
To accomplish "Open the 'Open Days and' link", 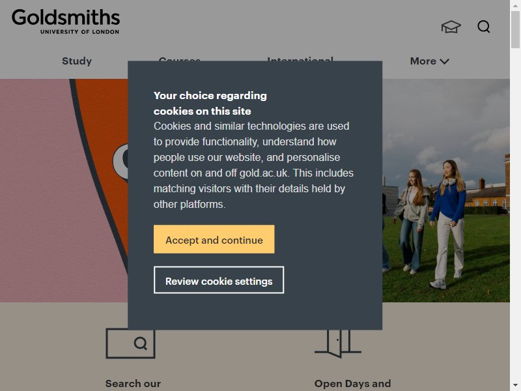I will 352,384.
